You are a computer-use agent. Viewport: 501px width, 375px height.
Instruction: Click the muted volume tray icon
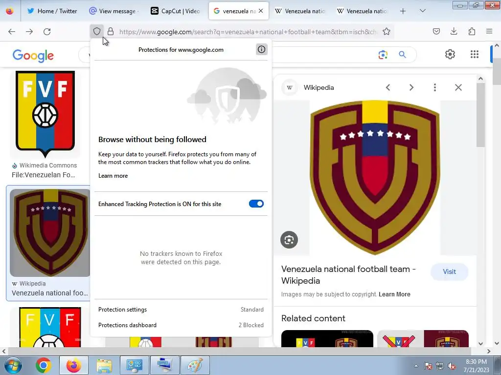[452, 366]
